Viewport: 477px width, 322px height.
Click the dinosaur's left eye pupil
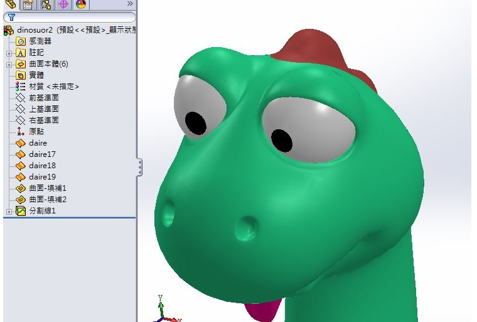(x=282, y=141)
